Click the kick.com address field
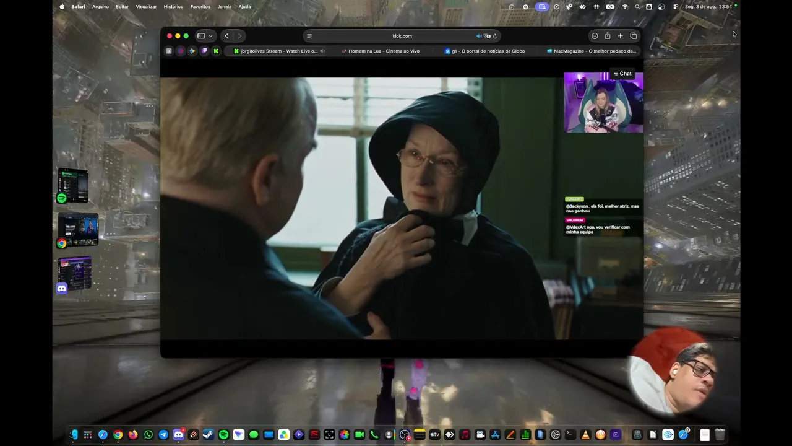 pyautogui.click(x=402, y=36)
